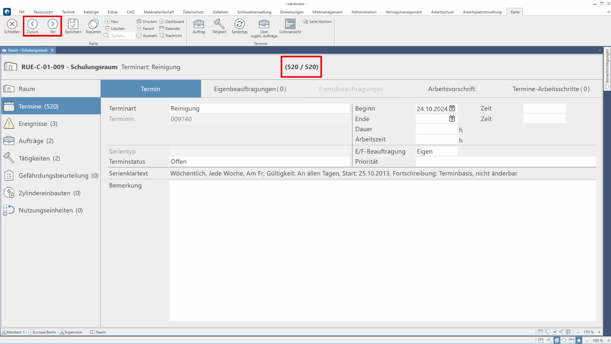Switch to the Arbeitsvorschrift tab
The width and height of the screenshot is (611, 344).
(x=451, y=89)
